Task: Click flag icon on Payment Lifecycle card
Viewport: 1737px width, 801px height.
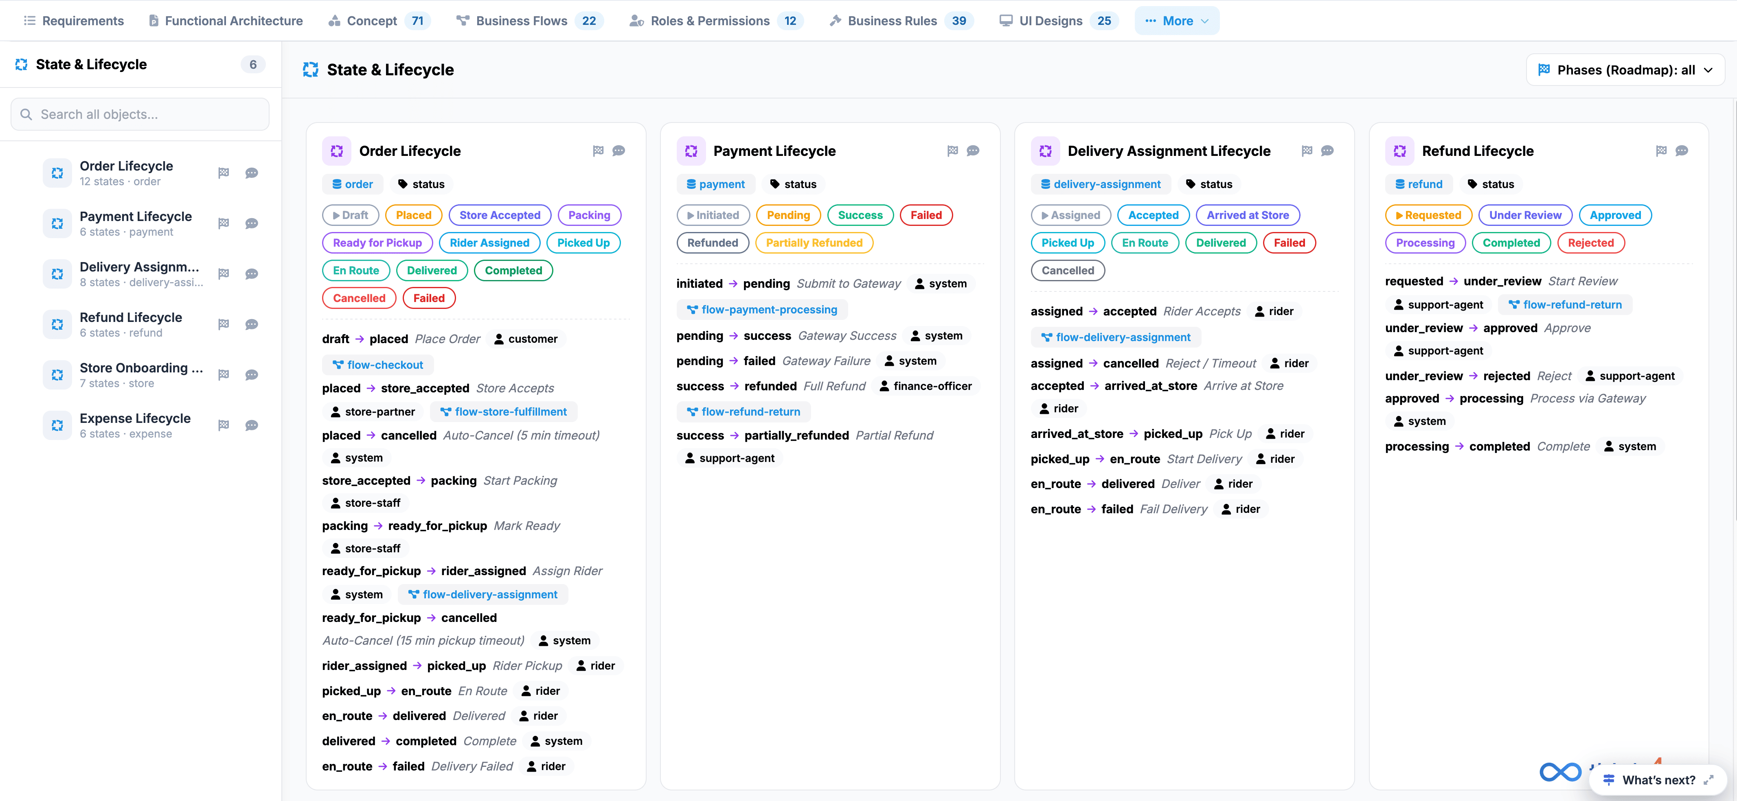Action: point(953,151)
